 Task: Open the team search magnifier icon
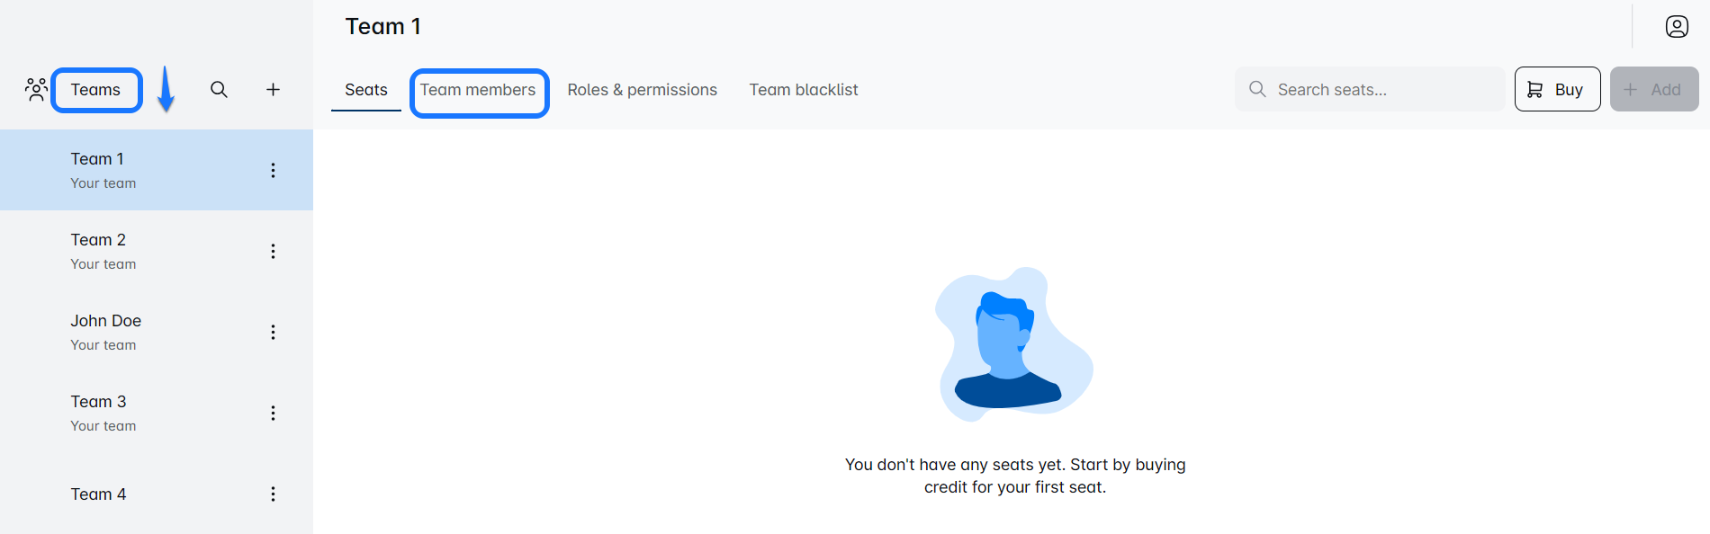219,89
